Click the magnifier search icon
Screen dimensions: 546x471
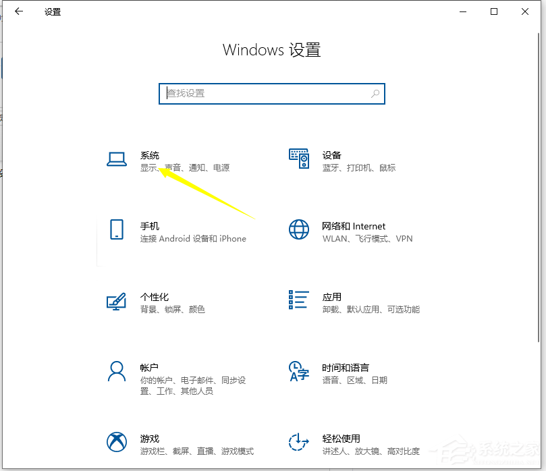pos(375,93)
